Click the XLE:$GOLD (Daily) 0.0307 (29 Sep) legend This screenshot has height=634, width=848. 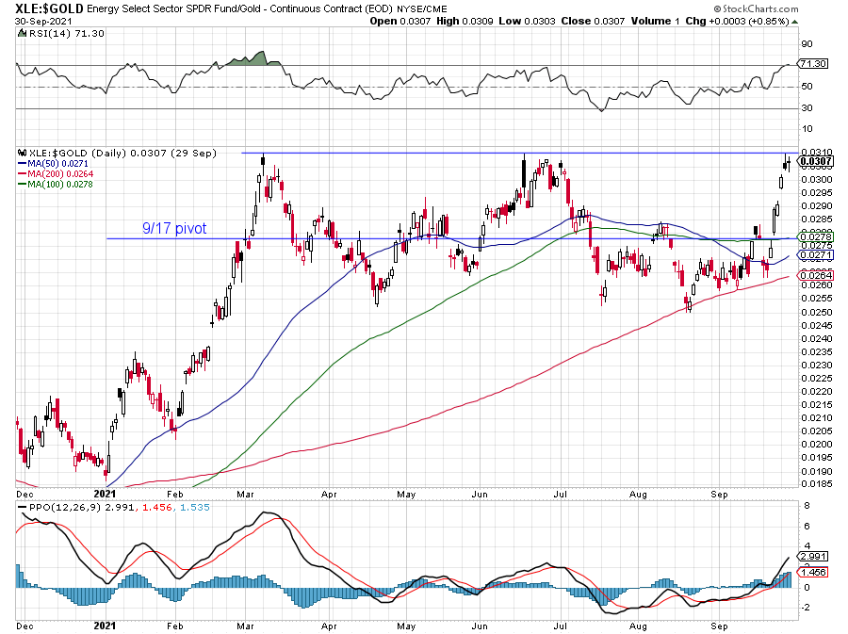[122, 153]
